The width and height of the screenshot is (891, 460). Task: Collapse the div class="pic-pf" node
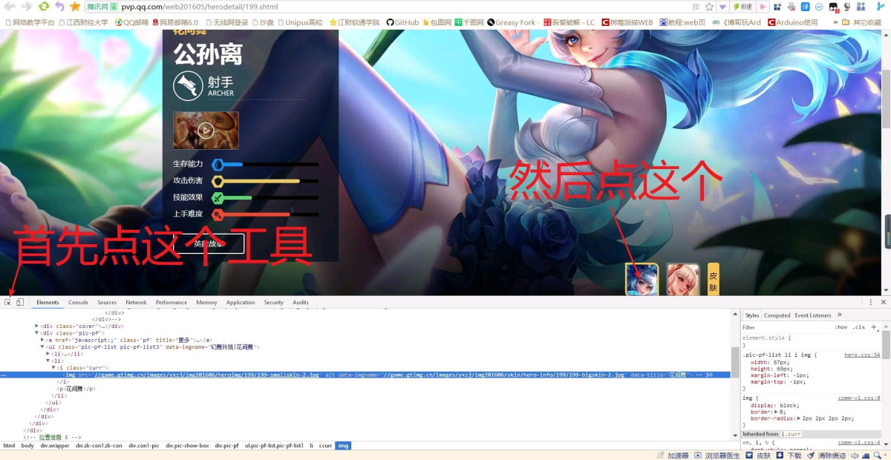37,333
